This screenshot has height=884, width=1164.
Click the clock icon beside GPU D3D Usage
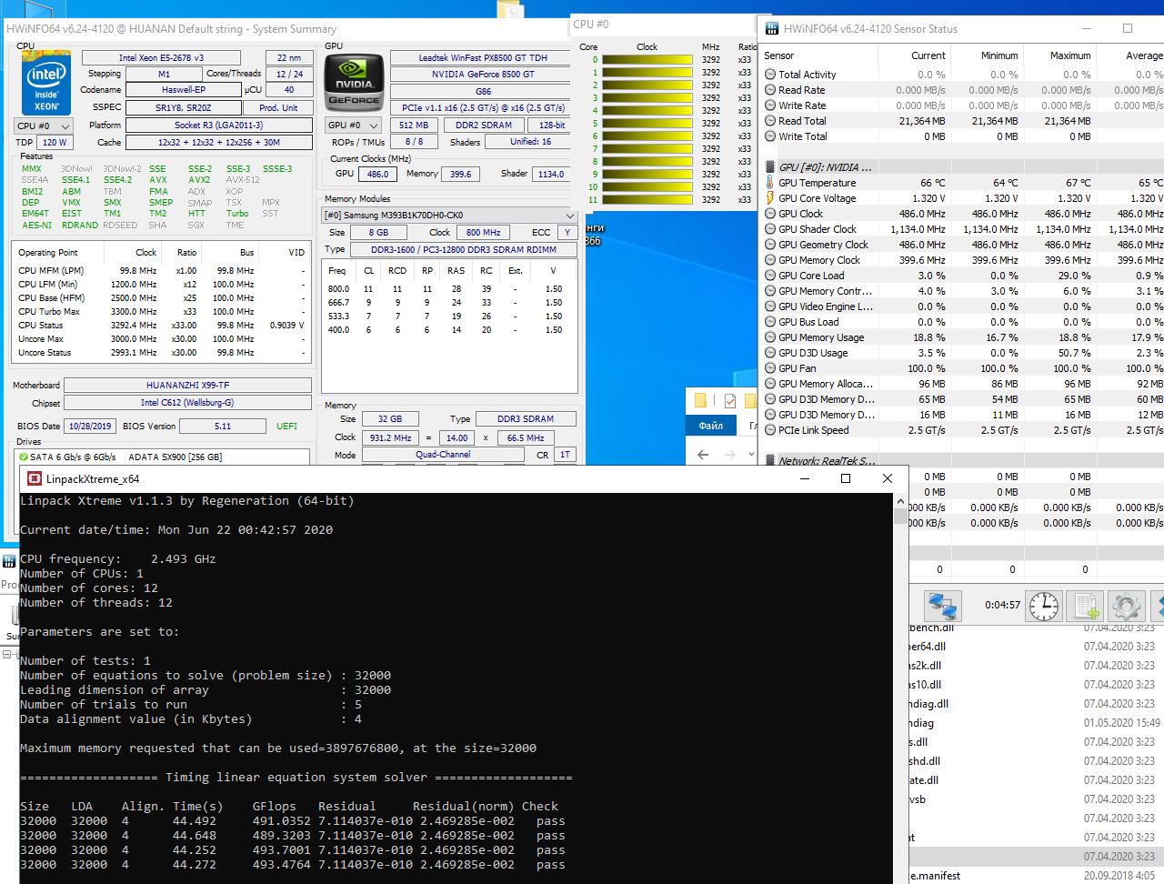(x=769, y=353)
